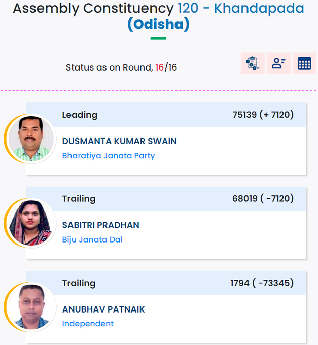Open the round-wise results clipboard icon
318x345 pixels.
pos(253,63)
